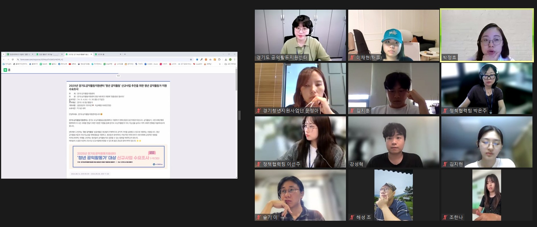Switch to the 청년 활동가 워크숍 tab
This screenshot has height=227, width=537.
click(49, 54)
